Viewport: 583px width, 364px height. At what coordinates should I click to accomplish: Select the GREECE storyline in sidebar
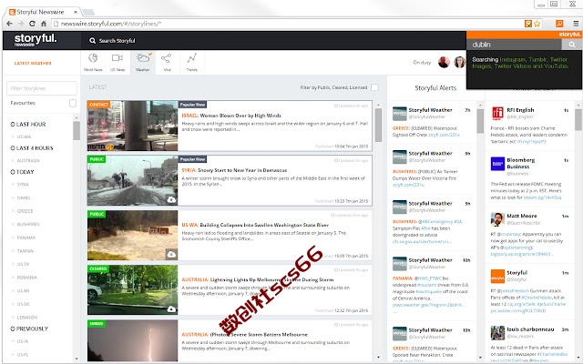25,211
